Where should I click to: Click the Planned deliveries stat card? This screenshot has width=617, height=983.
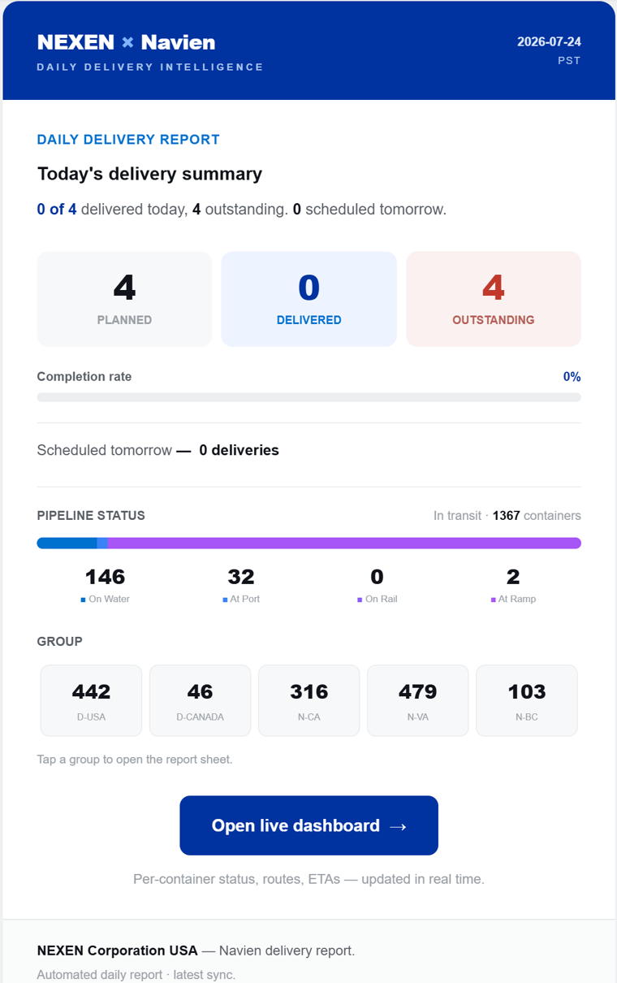click(x=124, y=299)
